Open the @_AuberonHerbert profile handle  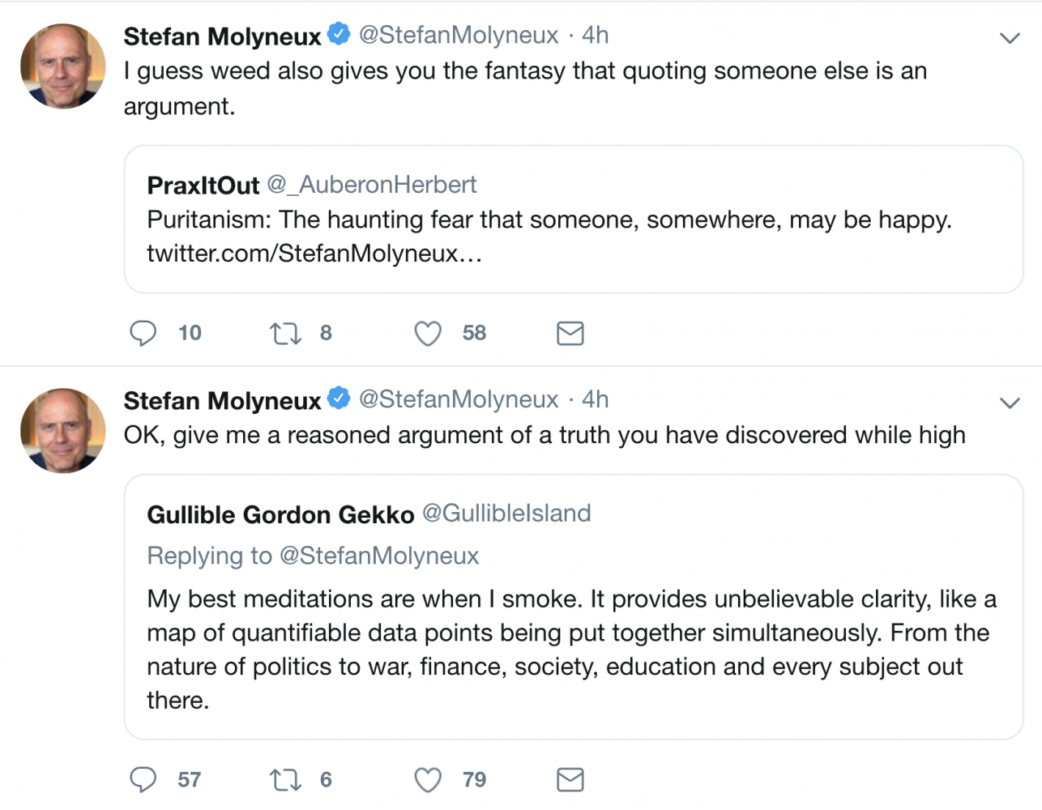click(x=372, y=185)
